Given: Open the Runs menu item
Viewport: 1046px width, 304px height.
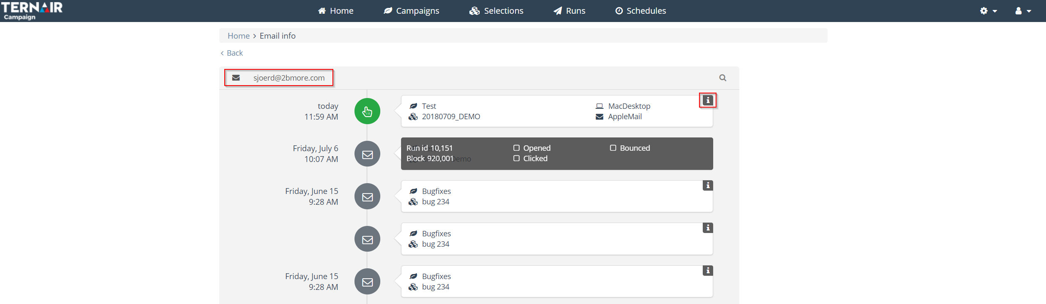Looking at the screenshot, I should coord(569,11).
